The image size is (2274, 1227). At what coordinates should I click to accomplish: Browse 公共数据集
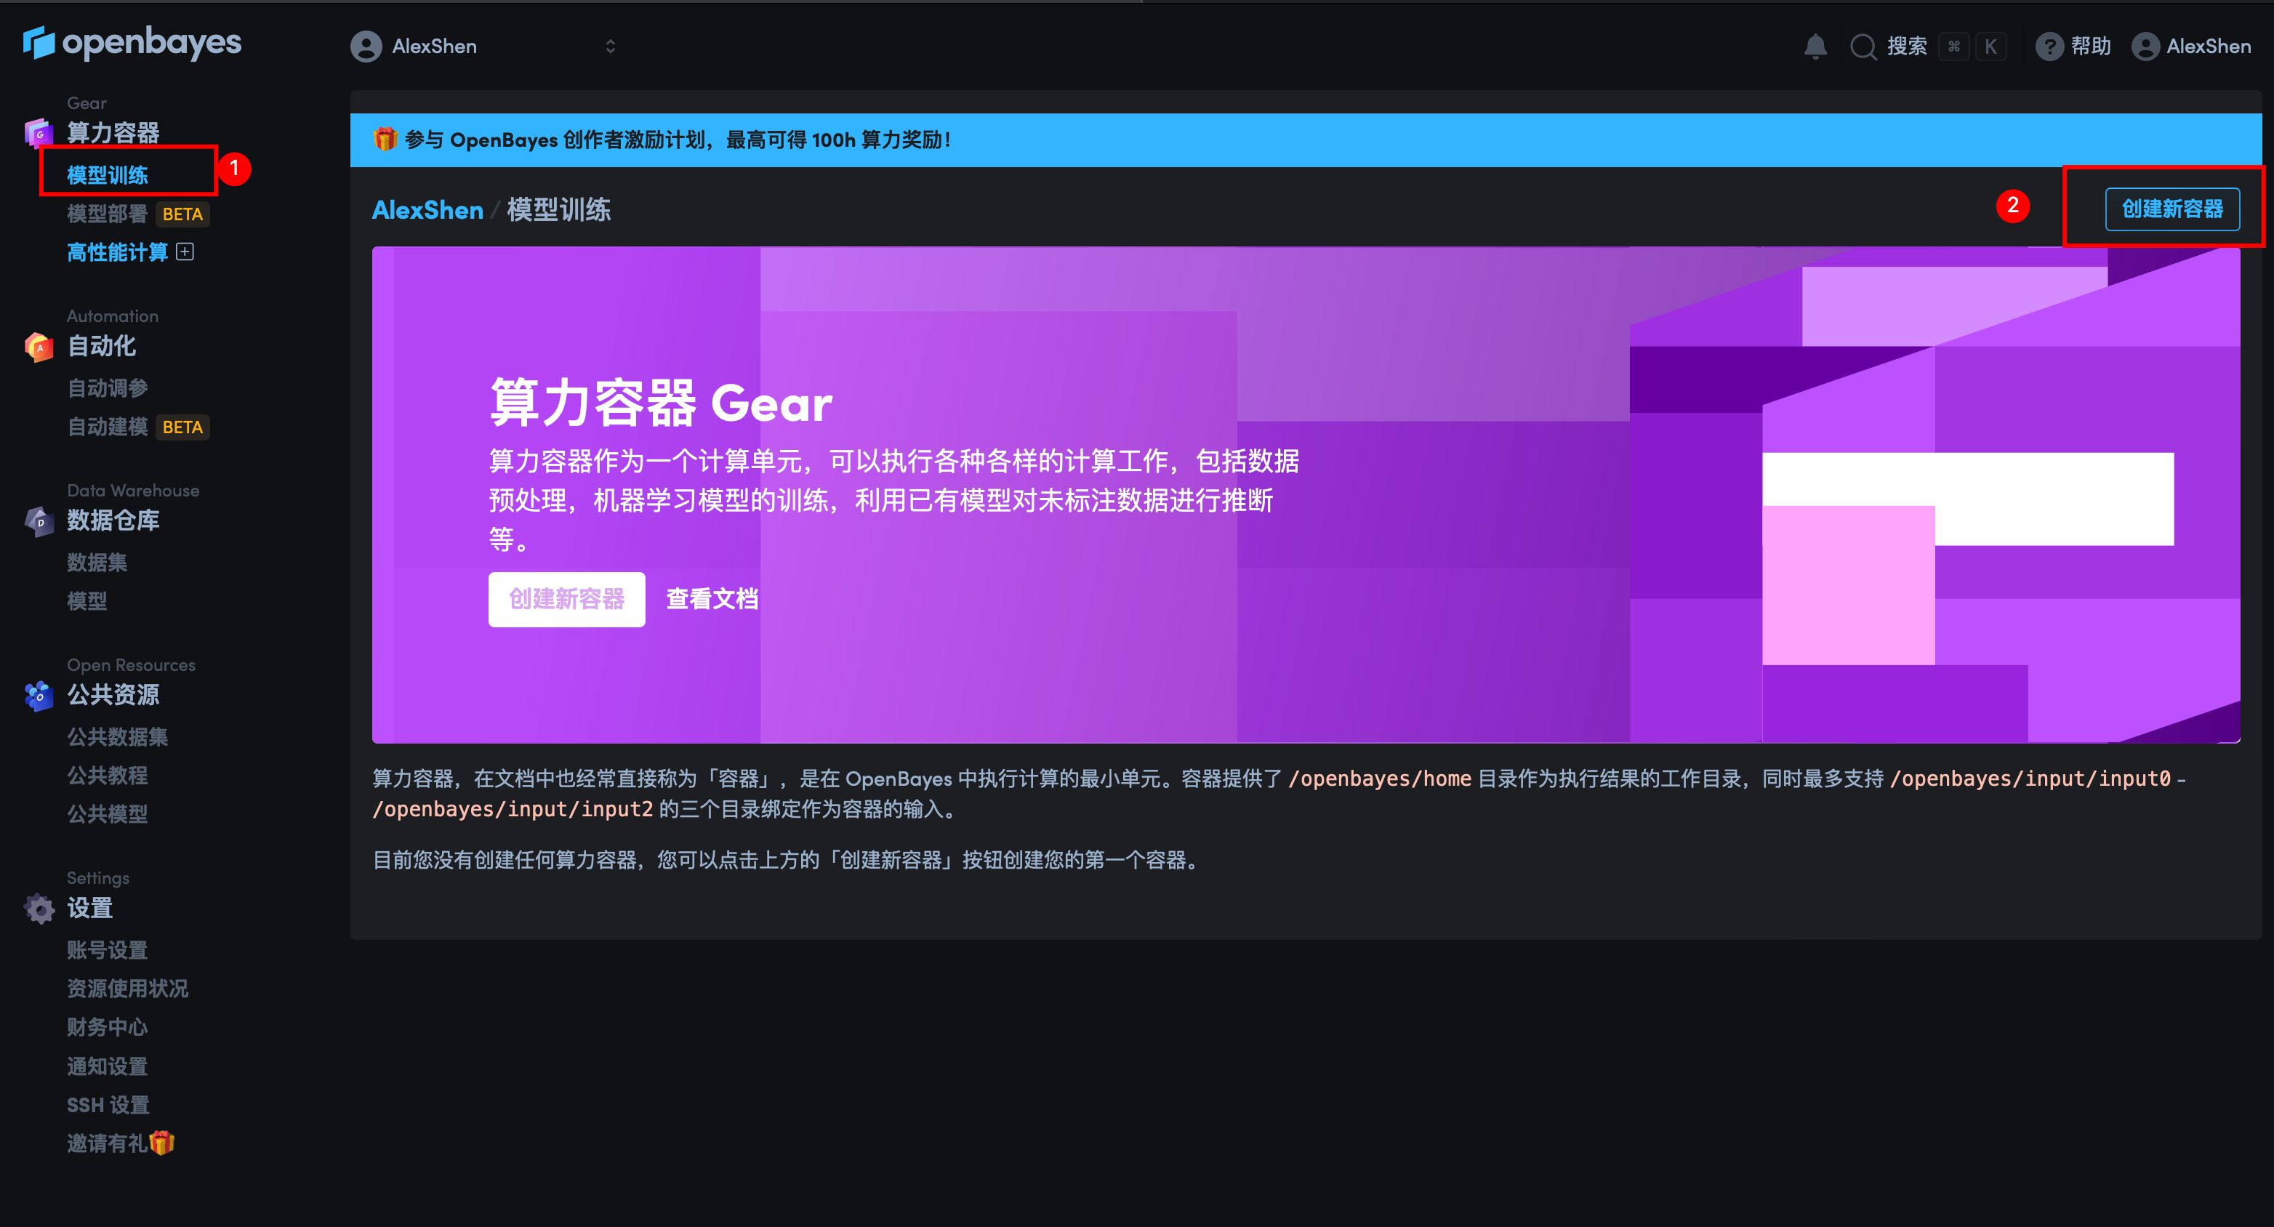coord(118,737)
